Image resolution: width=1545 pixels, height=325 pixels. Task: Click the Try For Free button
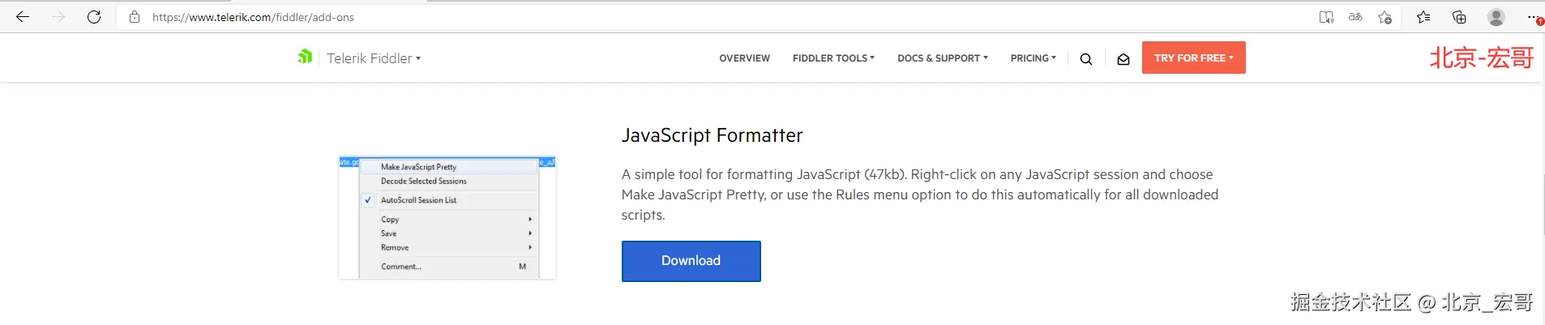point(1193,58)
